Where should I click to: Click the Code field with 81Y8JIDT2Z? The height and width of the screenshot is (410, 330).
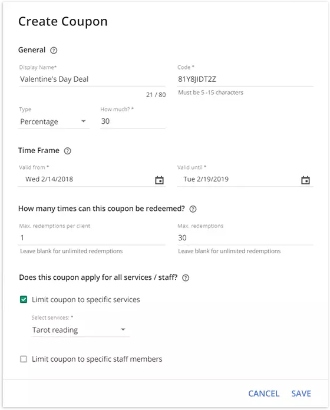(x=245, y=79)
